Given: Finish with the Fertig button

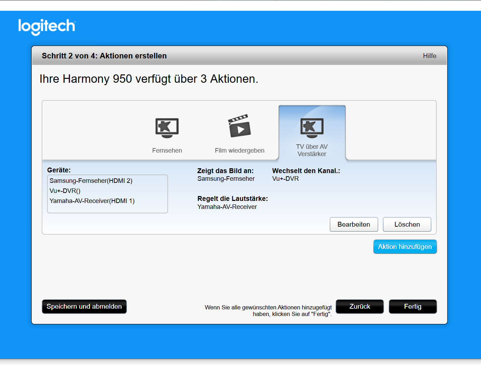Looking at the screenshot, I should (413, 307).
